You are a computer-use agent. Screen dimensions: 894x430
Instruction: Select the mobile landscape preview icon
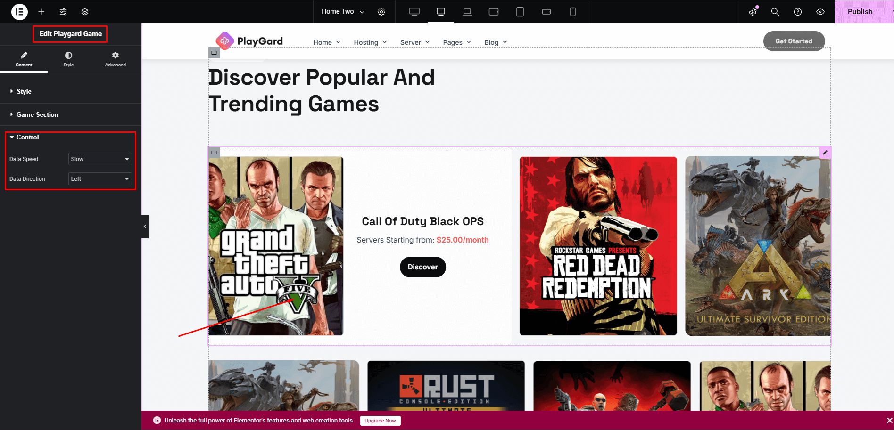click(546, 12)
